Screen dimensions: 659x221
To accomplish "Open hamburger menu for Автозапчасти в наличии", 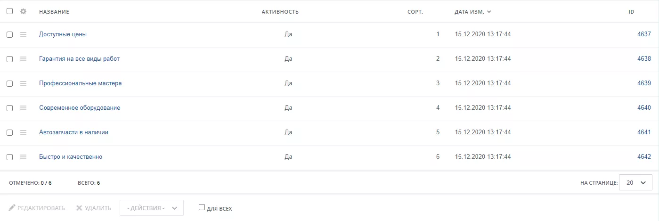I will [23, 132].
